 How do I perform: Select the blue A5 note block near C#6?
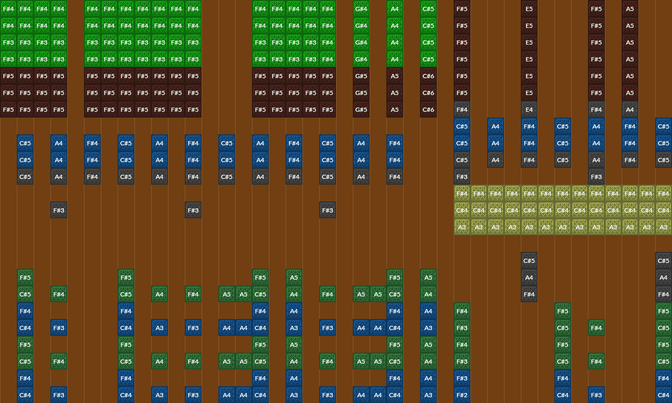pyautogui.click(x=394, y=93)
